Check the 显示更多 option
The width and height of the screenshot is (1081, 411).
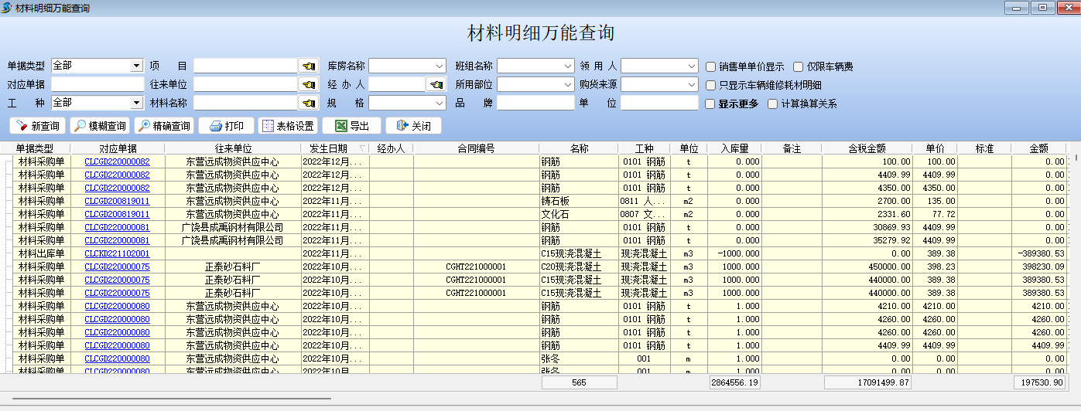point(711,104)
